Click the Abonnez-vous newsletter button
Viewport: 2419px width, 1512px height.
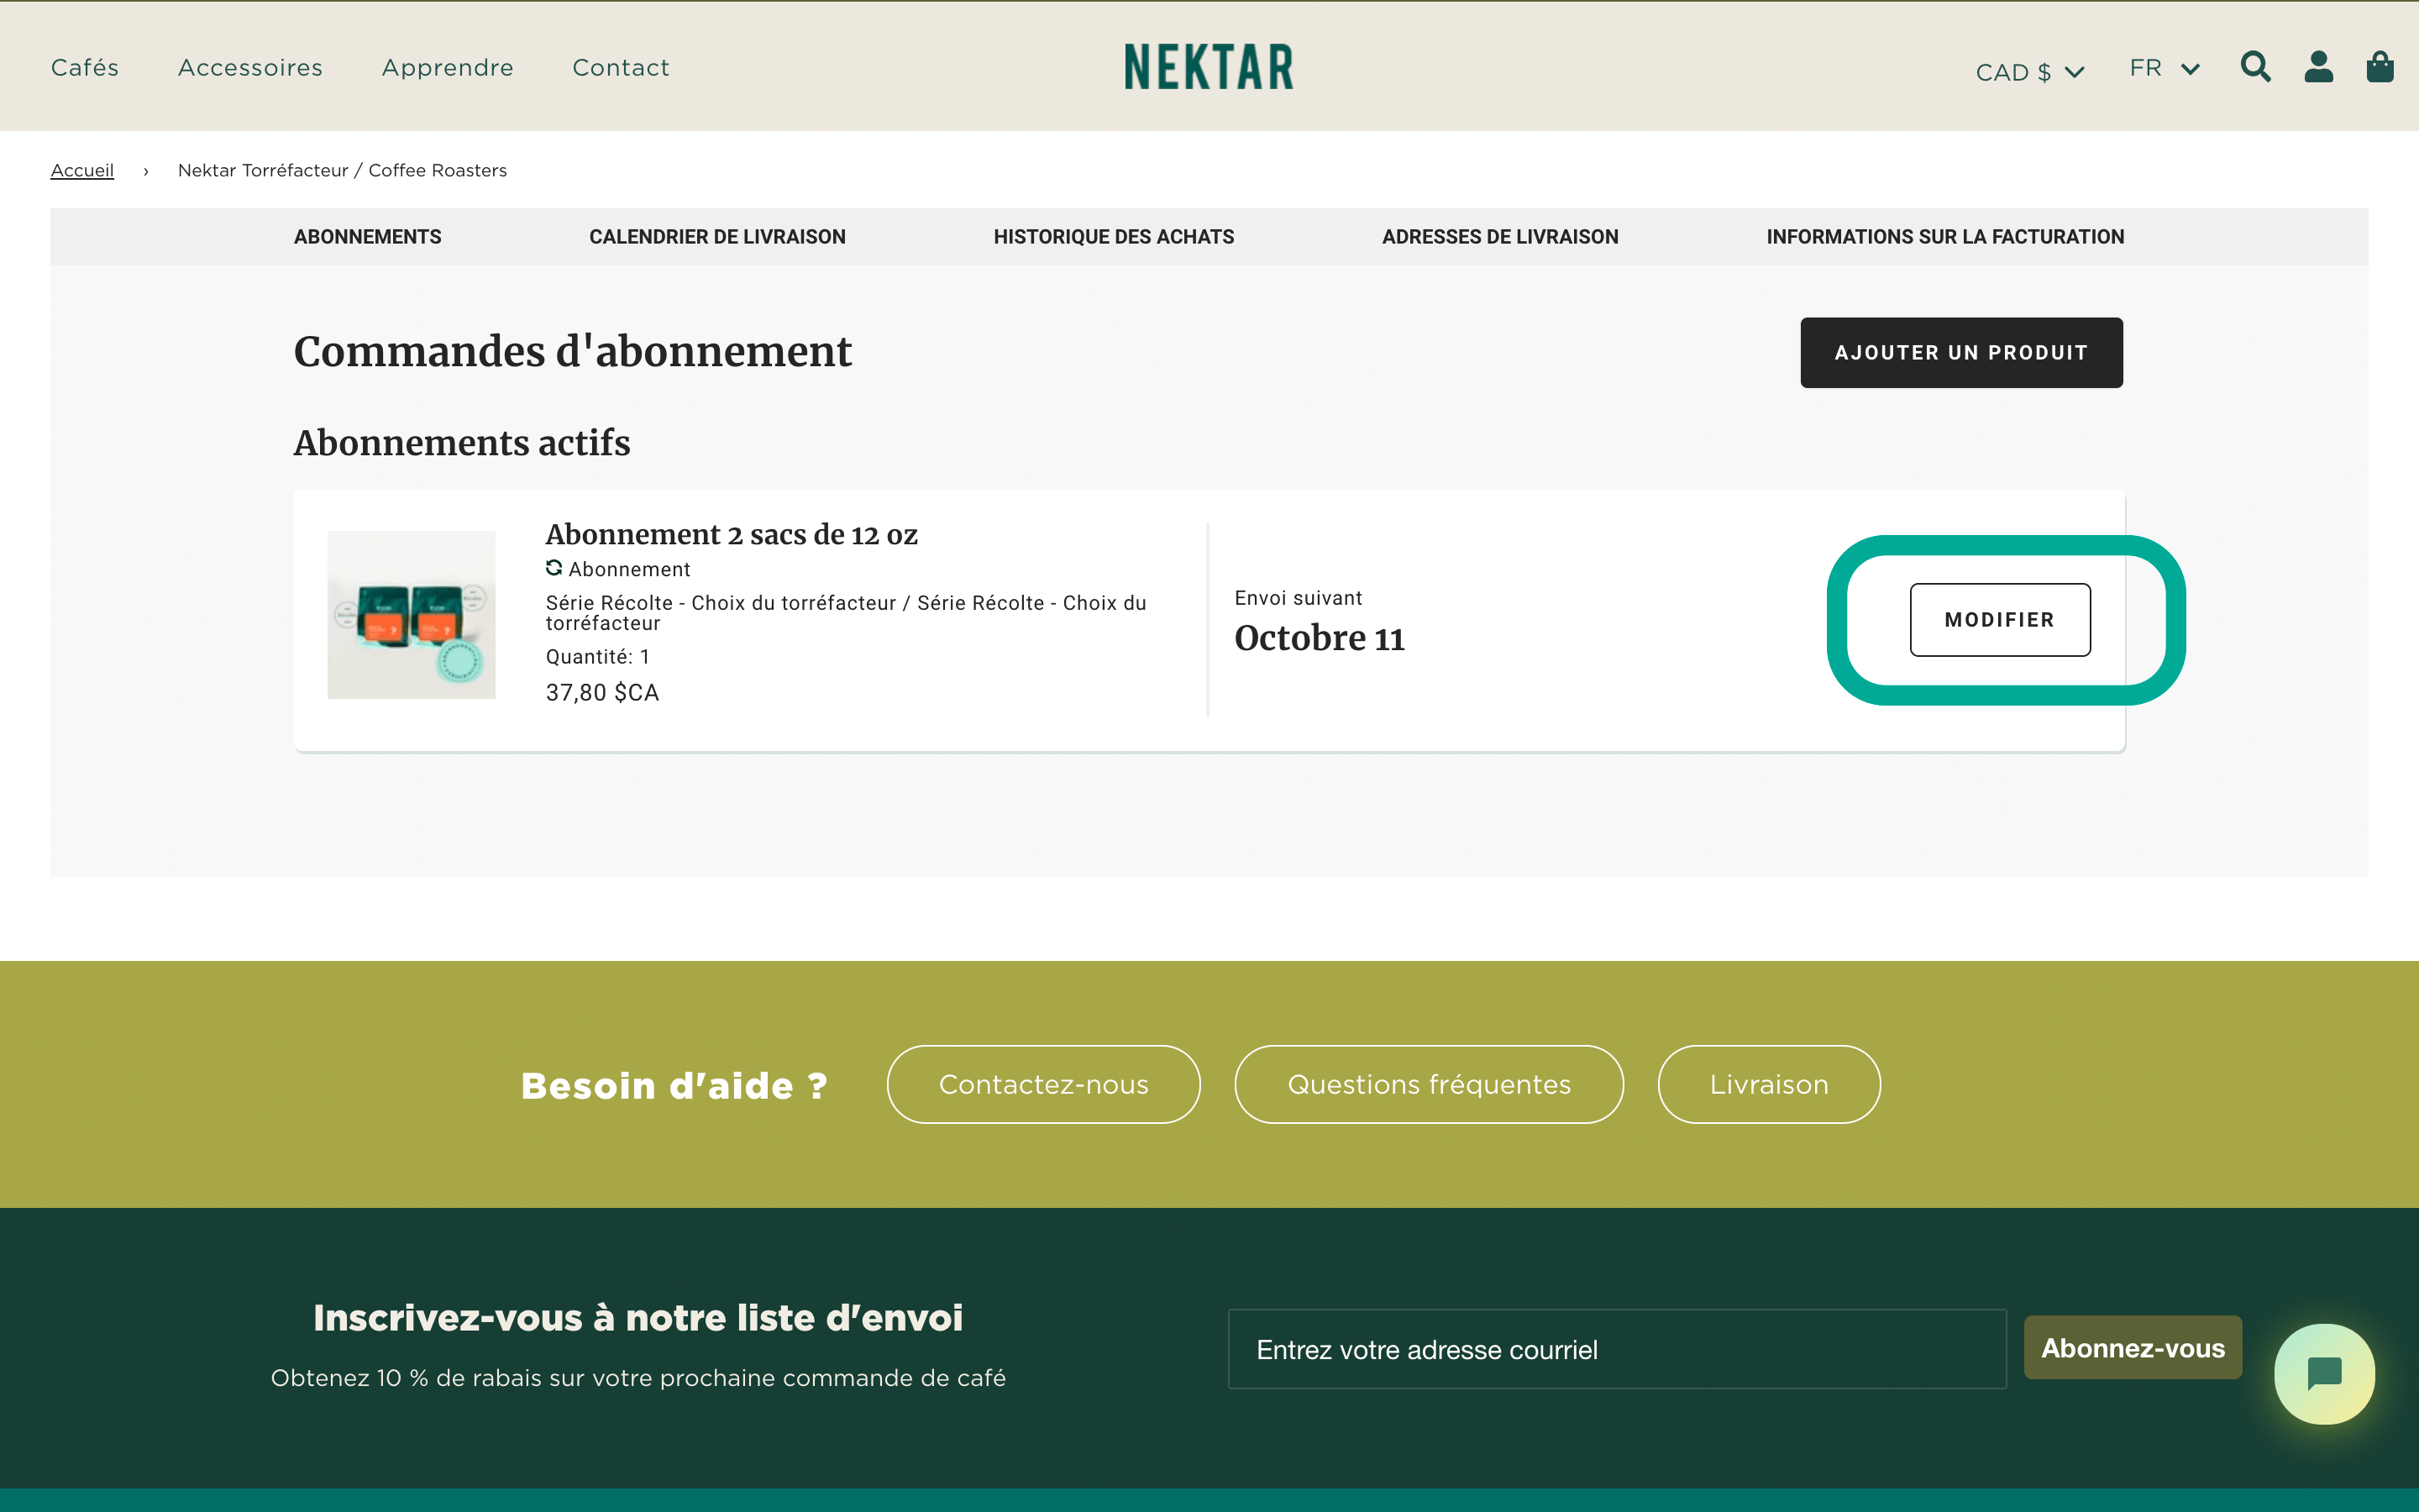coord(2132,1347)
